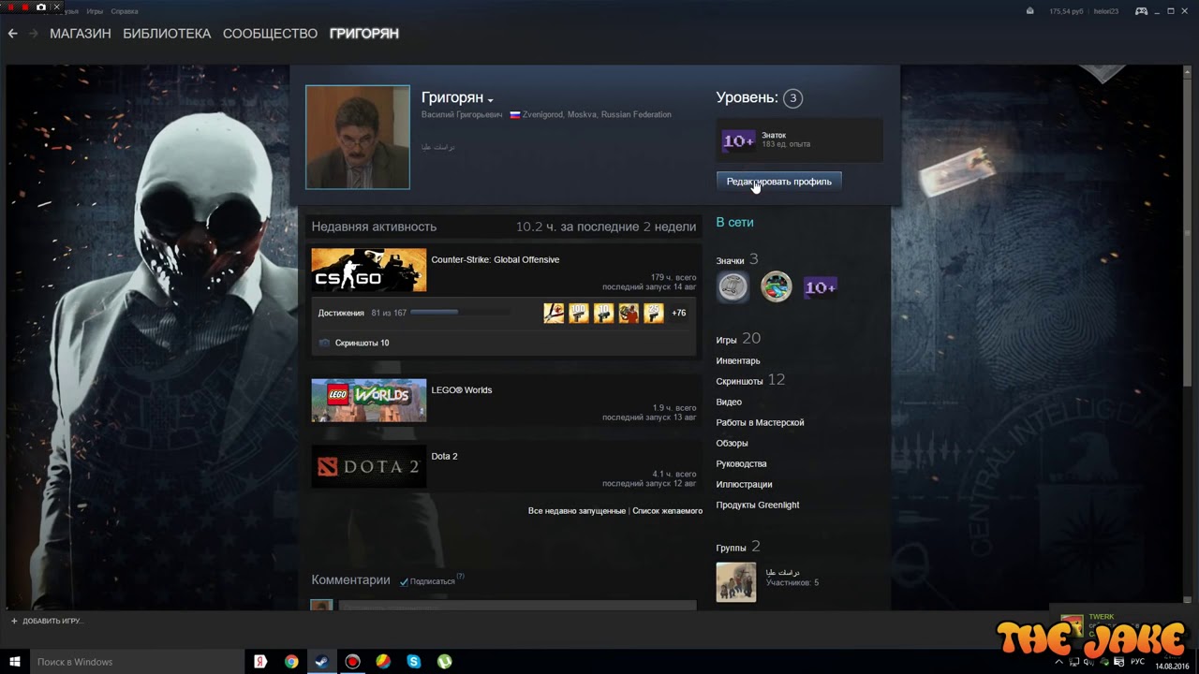Open Работы в Мастерской link

tap(760, 422)
